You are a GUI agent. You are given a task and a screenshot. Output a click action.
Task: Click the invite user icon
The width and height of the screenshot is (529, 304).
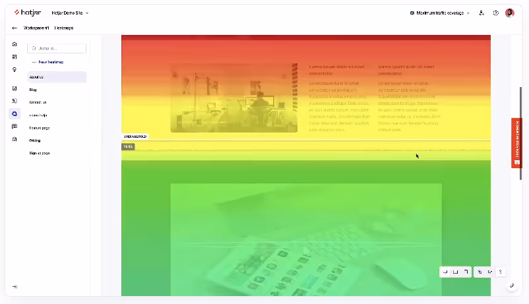(x=482, y=13)
